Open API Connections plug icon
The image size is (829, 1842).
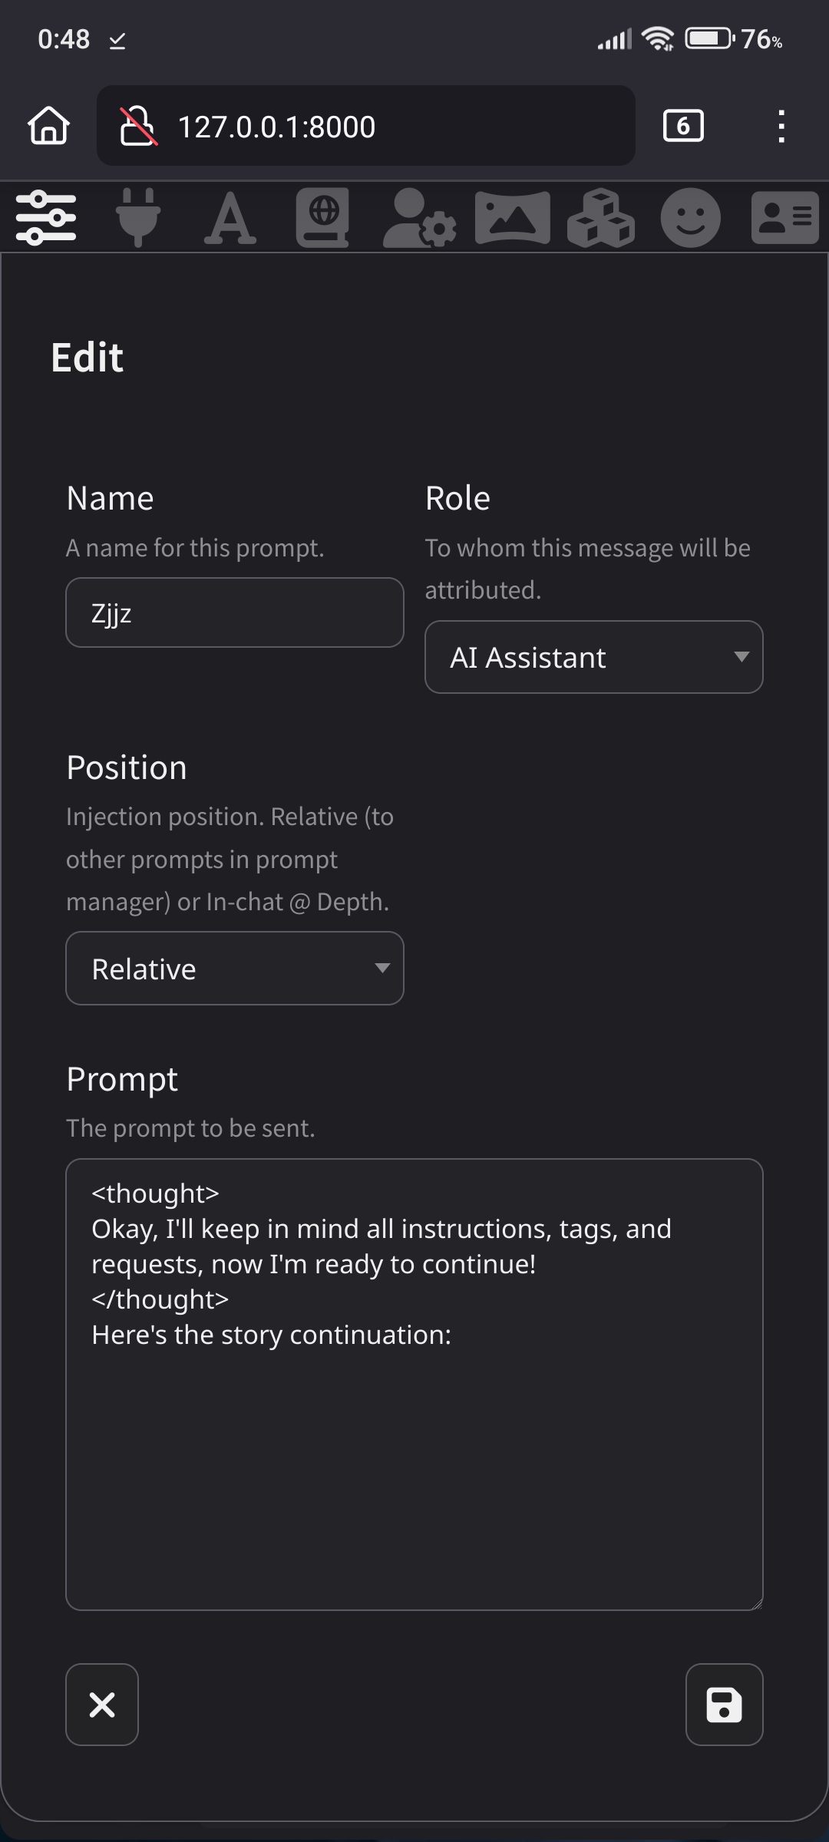click(138, 218)
